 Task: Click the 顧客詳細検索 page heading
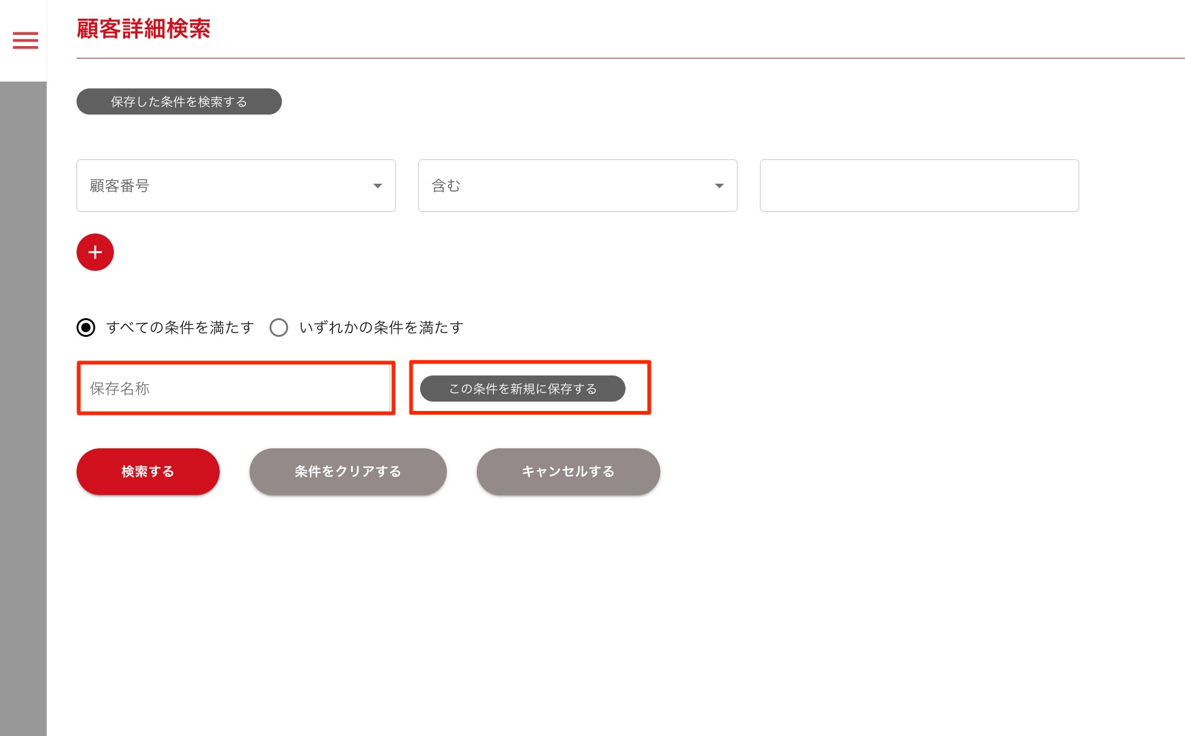tap(143, 29)
